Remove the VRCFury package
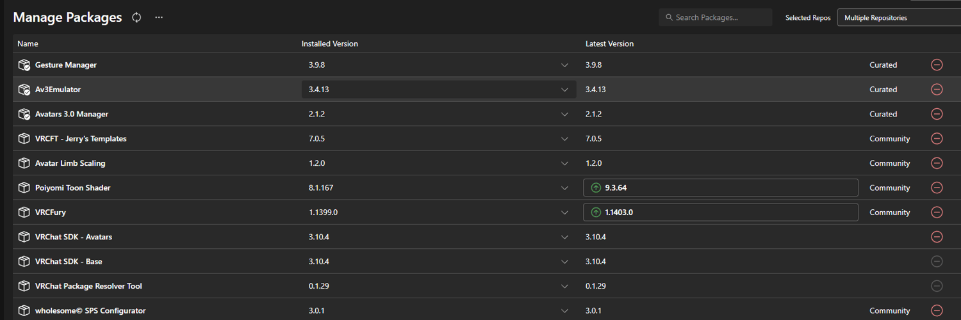 [937, 212]
